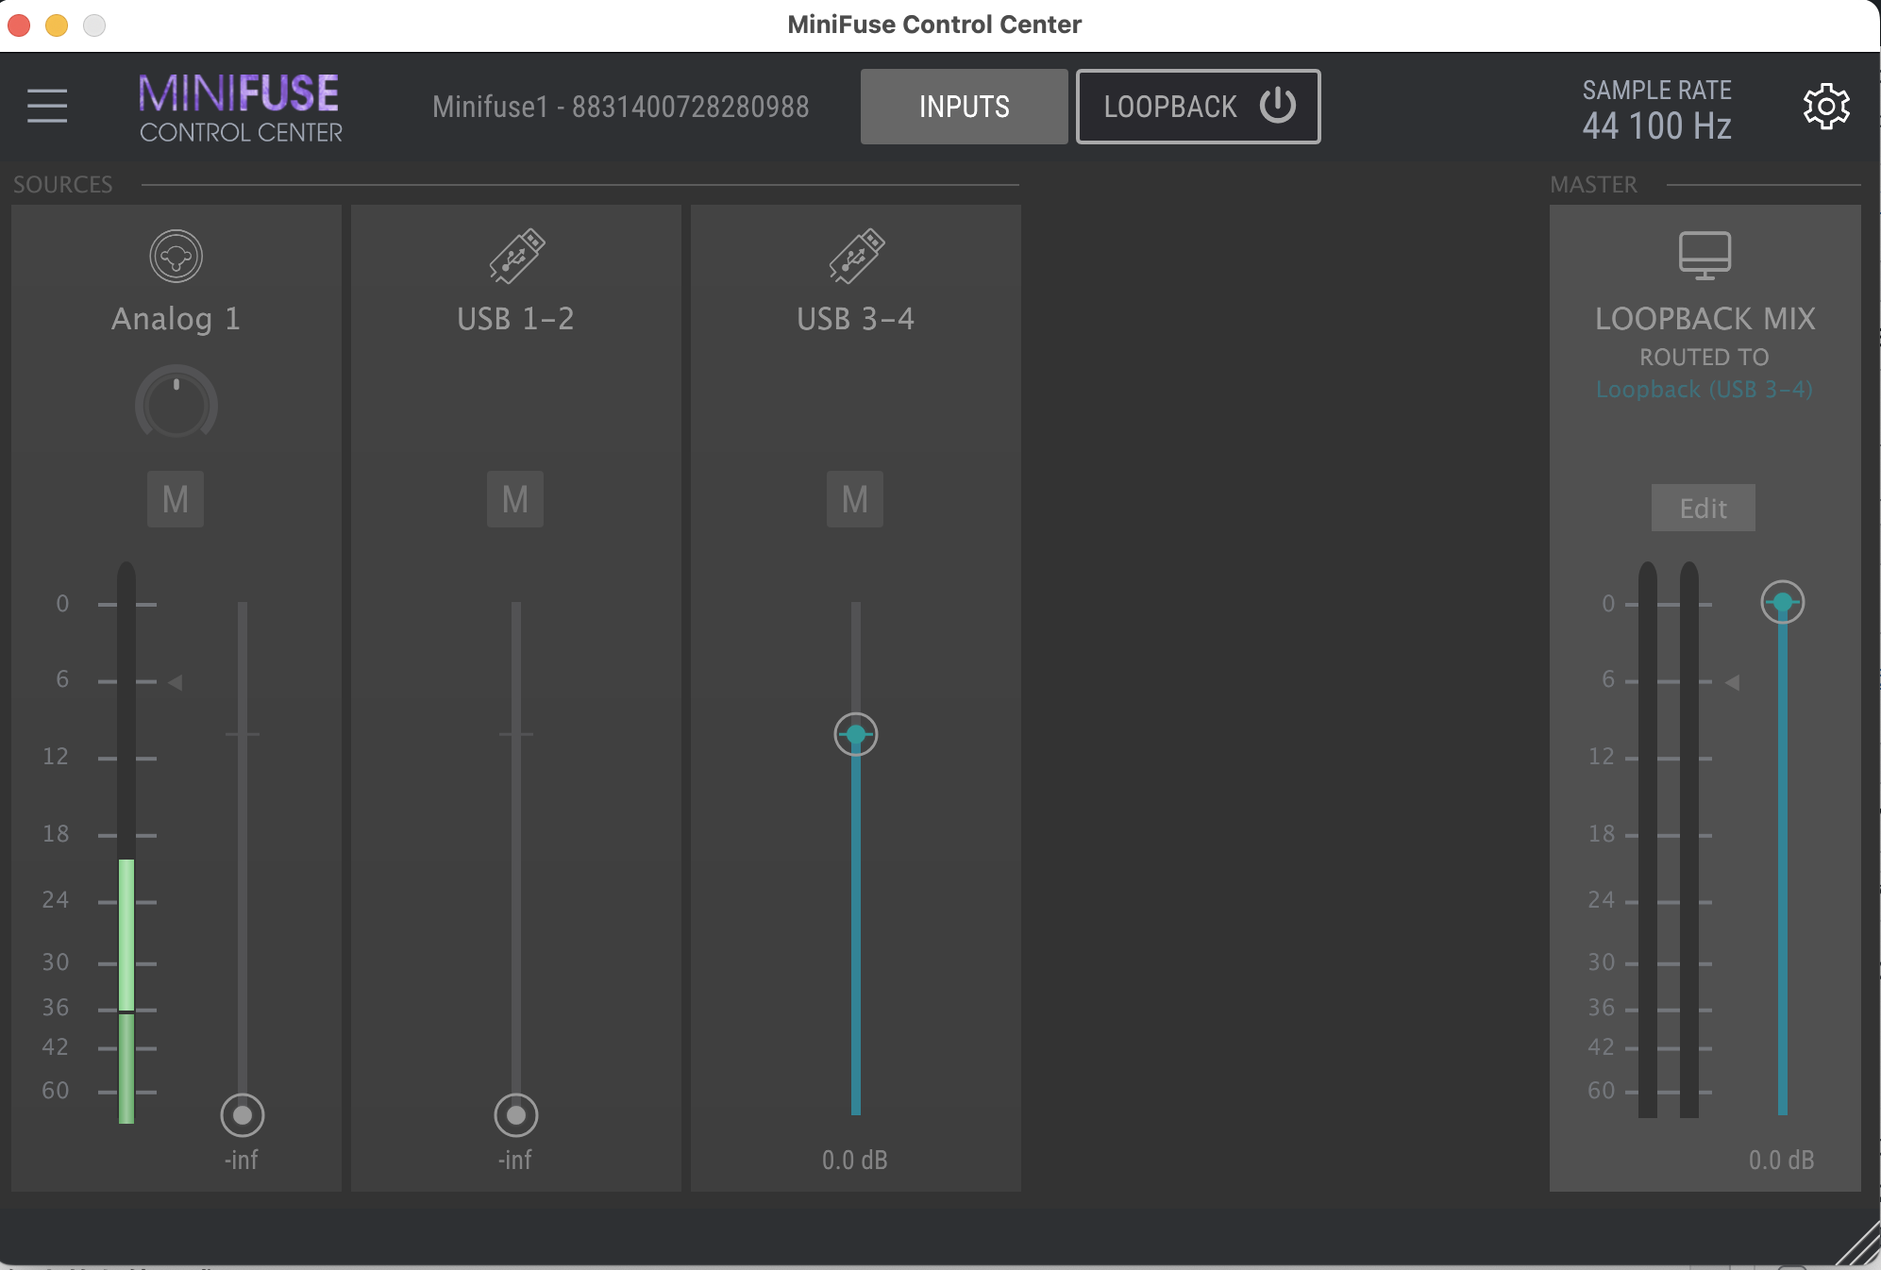Click the MiniFuse Control Center logo
Screen dimensions: 1881x1270
pyautogui.click(x=240, y=108)
